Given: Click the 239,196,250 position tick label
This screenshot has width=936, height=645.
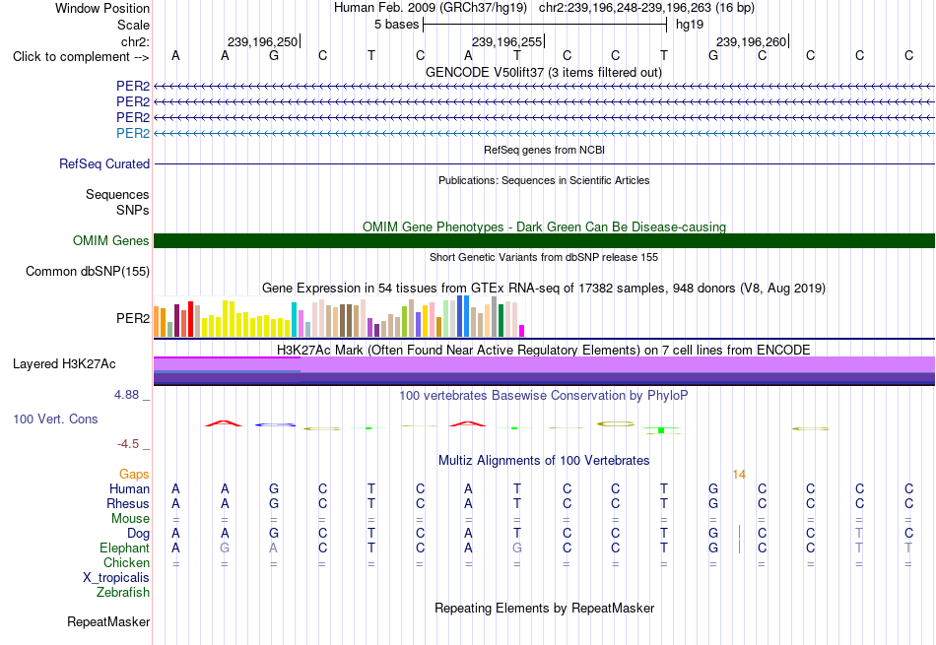Looking at the screenshot, I should pyautogui.click(x=262, y=41).
